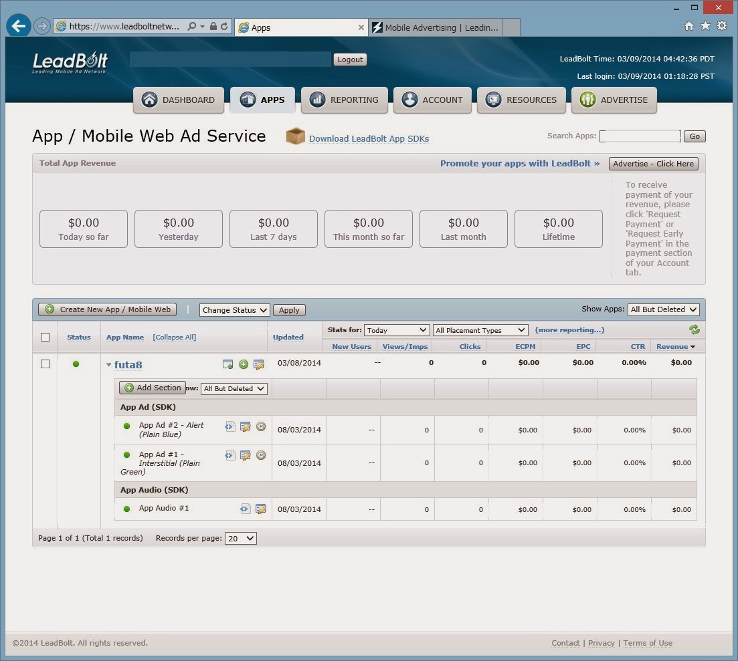Click the edit pencil icon for futa8
The image size is (738, 661).
259,364
